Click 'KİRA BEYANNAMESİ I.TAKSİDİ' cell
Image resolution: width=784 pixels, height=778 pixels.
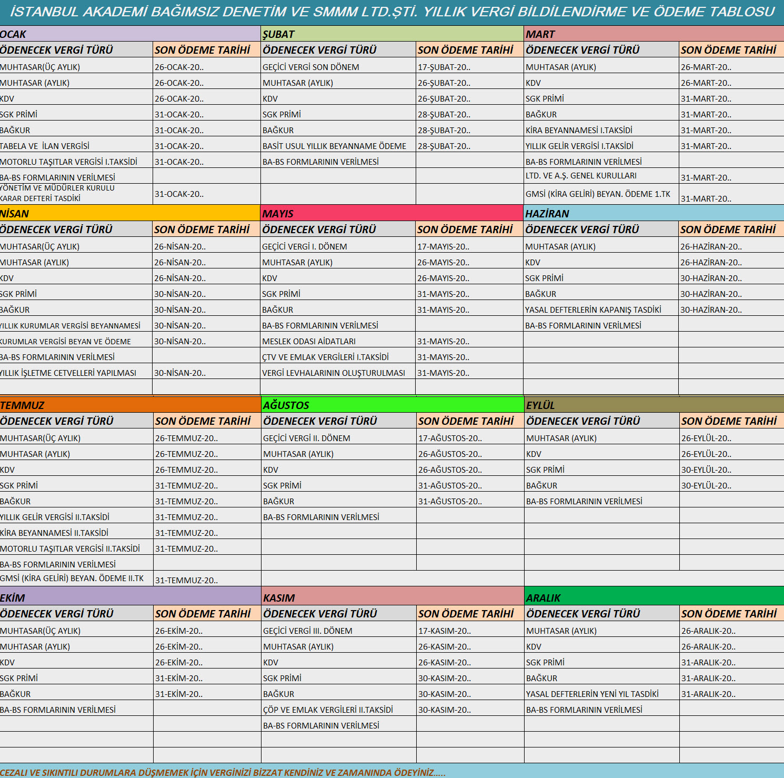[x=601, y=129]
